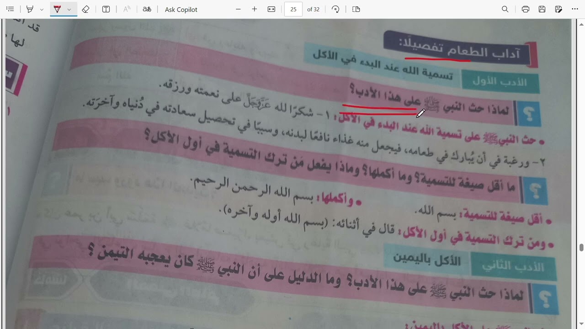Open the Draw pen color dropdown
This screenshot has width=585, height=329.
pyautogui.click(x=69, y=9)
